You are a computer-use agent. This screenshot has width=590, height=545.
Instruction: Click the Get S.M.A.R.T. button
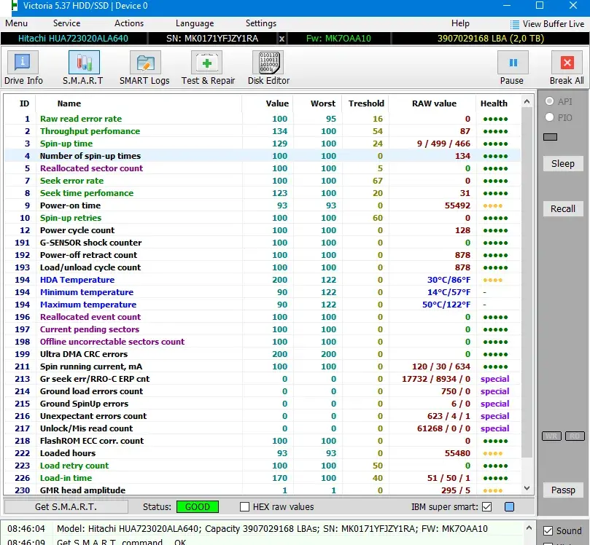click(x=66, y=506)
